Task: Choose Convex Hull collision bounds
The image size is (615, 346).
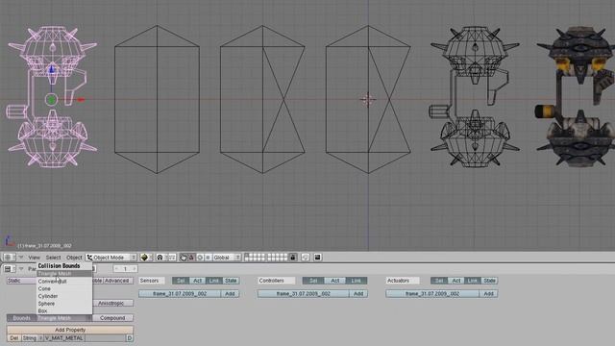Action: [64, 282]
